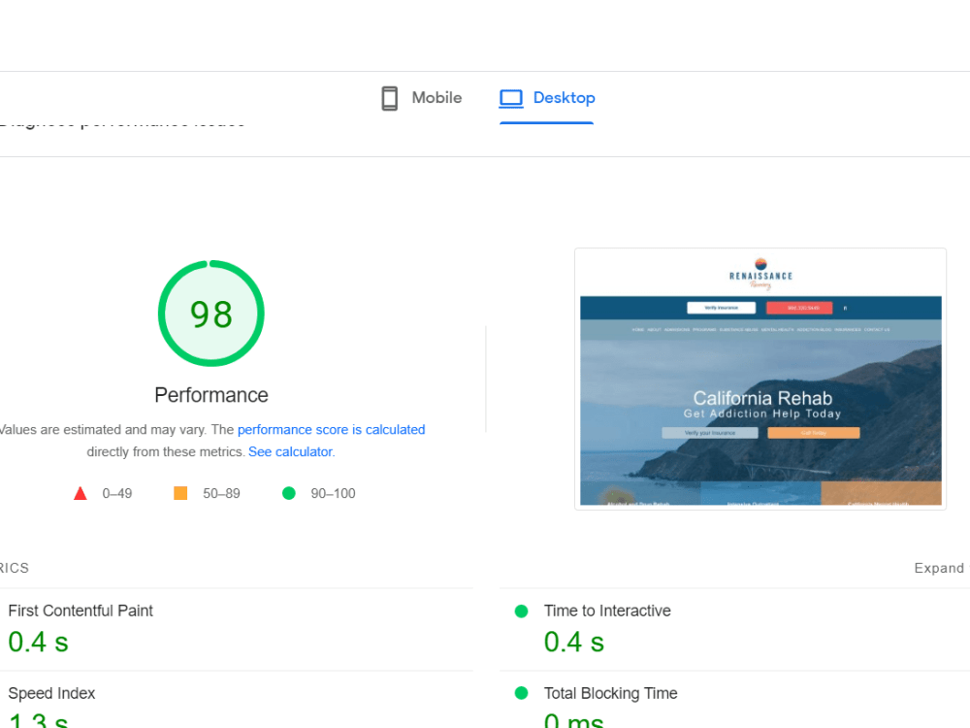Screen dimensions: 970x728
Task: Click the orange square 50–89 legend icon
Action: click(x=180, y=493)
